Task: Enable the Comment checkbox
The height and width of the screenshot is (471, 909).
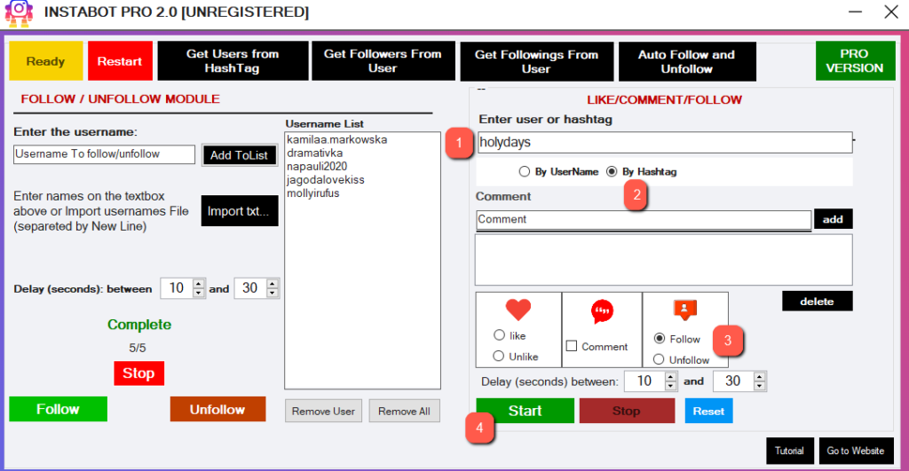Action: [573, 347]
